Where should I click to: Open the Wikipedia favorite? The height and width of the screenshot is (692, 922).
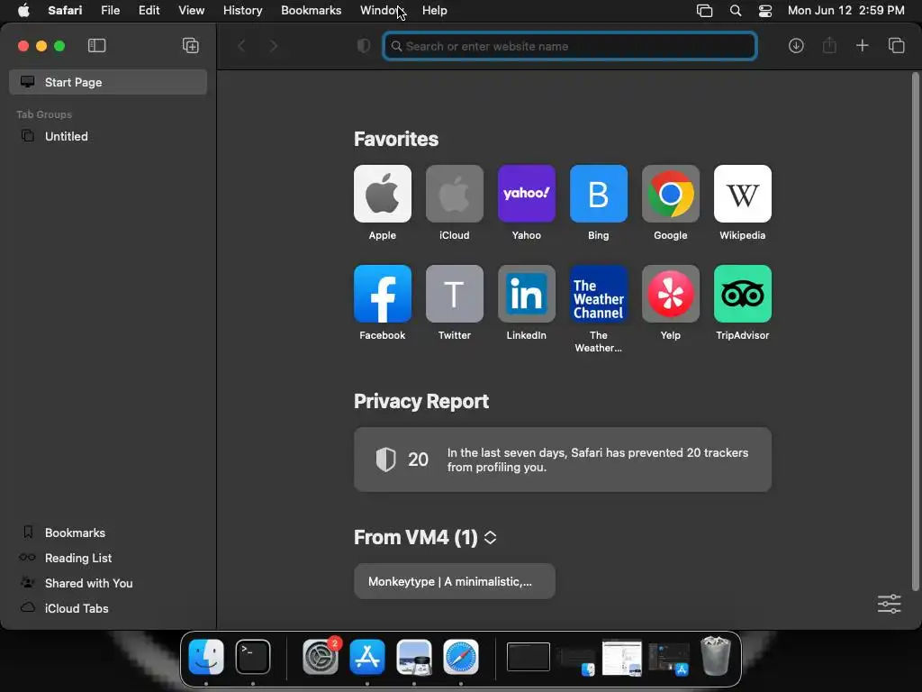[743, 194]
